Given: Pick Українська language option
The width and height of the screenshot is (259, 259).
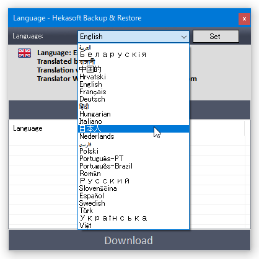Looking at the screenshot, I should [133, 218].
